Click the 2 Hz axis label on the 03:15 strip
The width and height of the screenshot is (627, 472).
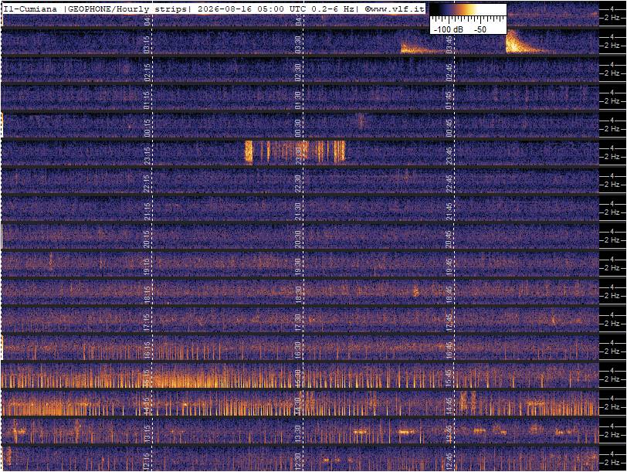tap(612, 46)
